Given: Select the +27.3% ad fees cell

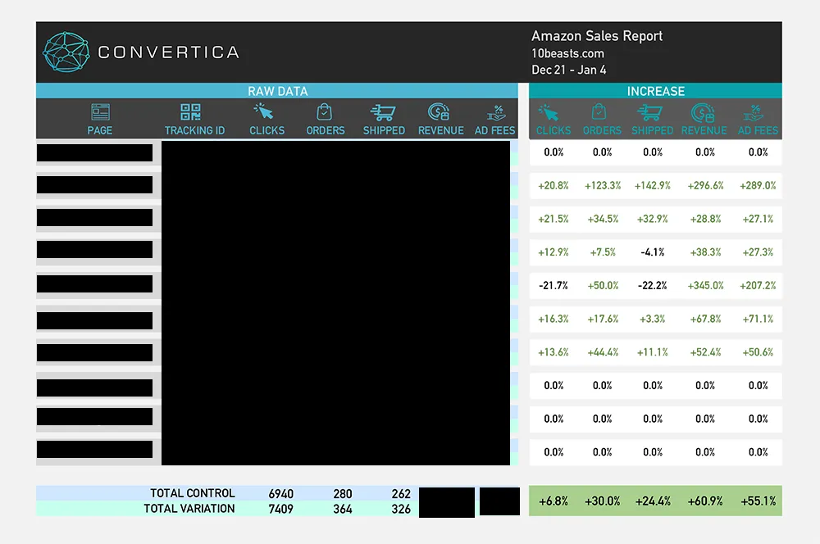Looking at the screenshot, I should tap(758, 252).
